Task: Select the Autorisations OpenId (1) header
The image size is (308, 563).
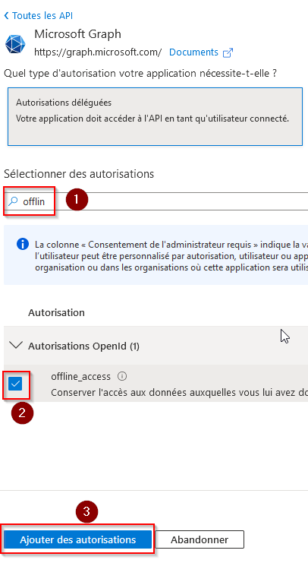Action: pos(84,346)
